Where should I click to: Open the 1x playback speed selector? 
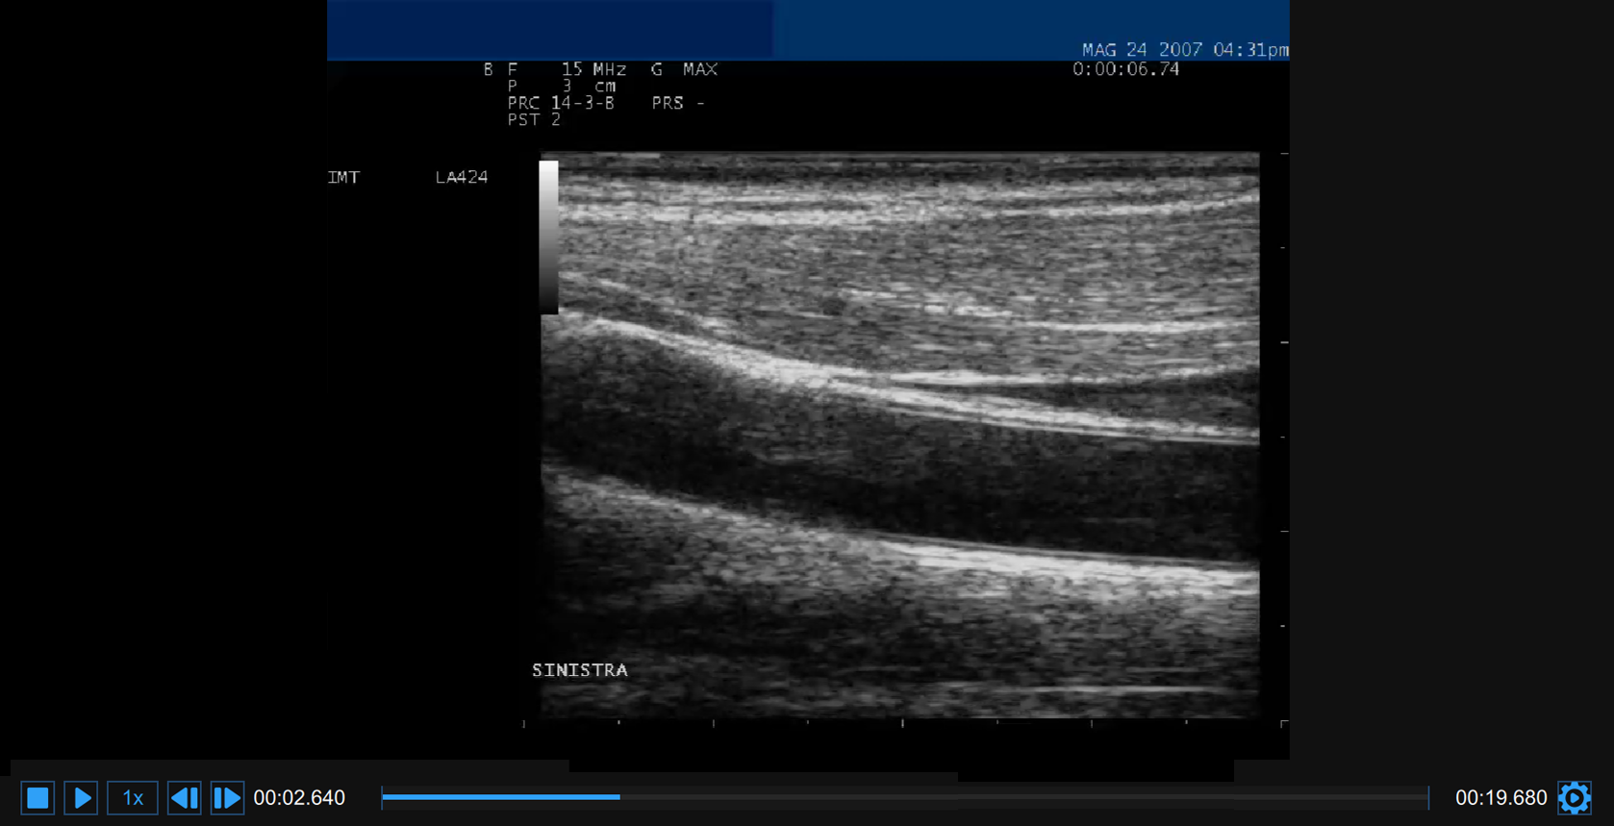pyautogui.click(x=133, y=797)
